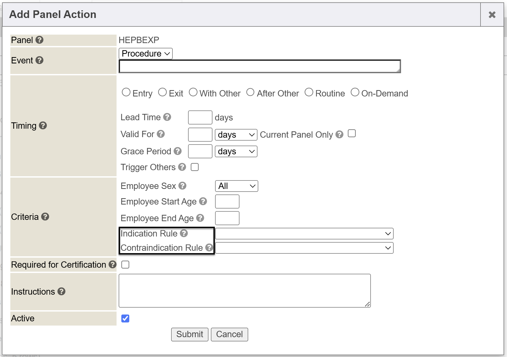
Task: Enable the Trigger Others checkbox
Action: (x=195, y=167)
